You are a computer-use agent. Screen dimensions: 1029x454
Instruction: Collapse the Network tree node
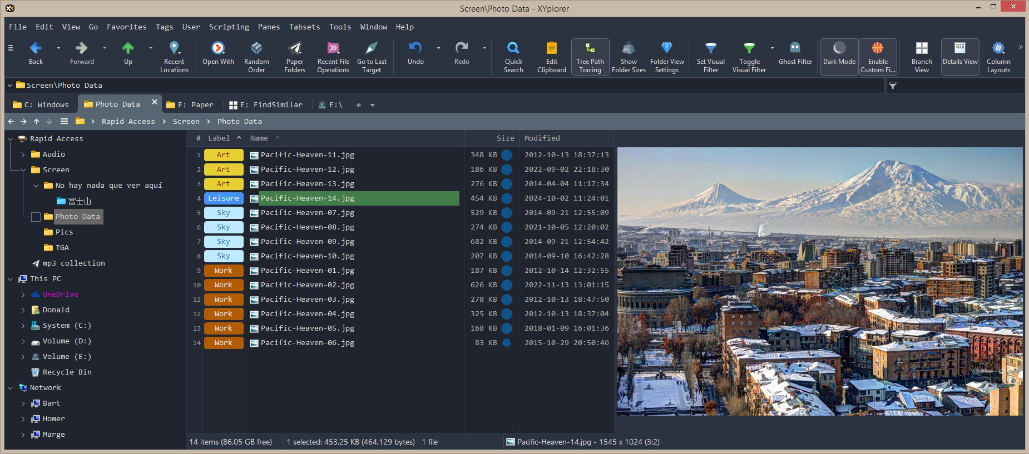(x=10, y=388)
